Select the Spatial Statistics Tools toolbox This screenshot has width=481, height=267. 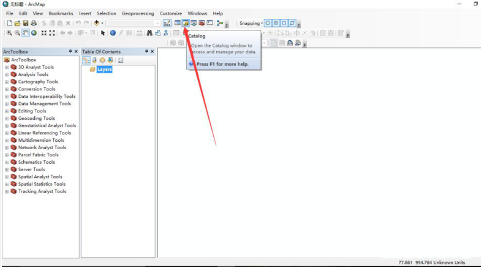pyautogui.click(x=42, y=185)
